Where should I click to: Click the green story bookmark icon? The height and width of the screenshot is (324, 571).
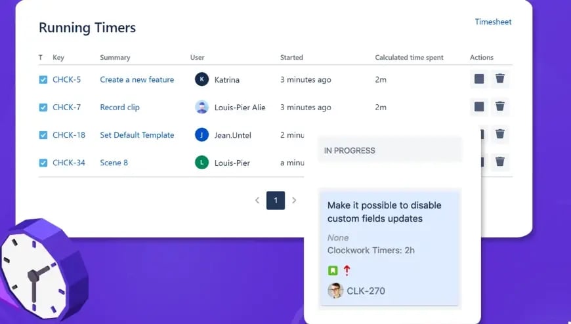333,270
